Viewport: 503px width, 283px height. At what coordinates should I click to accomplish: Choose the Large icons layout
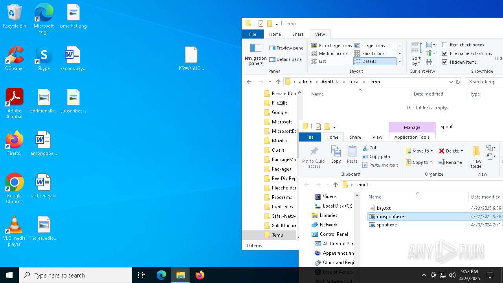point(370,46)
